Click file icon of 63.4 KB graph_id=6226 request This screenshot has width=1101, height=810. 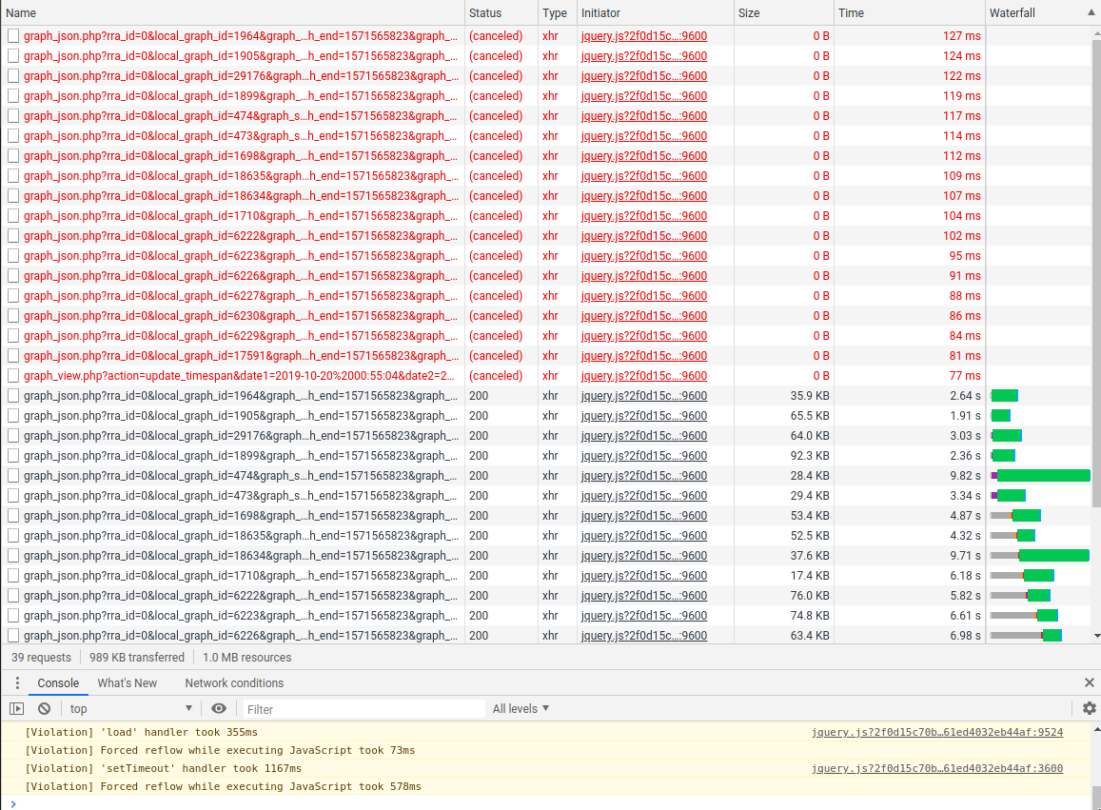tap(13, 635)
